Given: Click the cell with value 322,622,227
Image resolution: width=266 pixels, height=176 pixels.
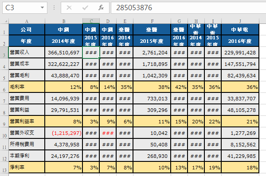Looking at the screenshot, I should (63, 64).
